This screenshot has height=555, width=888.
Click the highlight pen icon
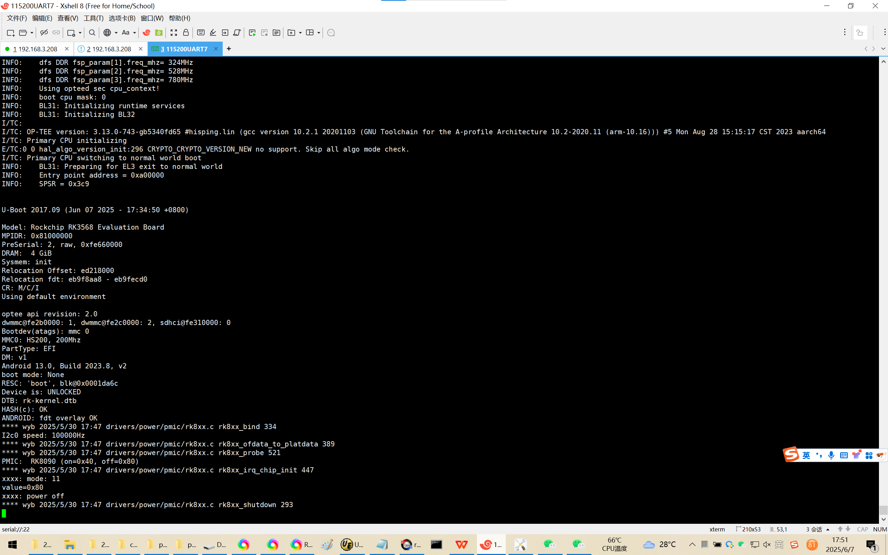(213, 33)
